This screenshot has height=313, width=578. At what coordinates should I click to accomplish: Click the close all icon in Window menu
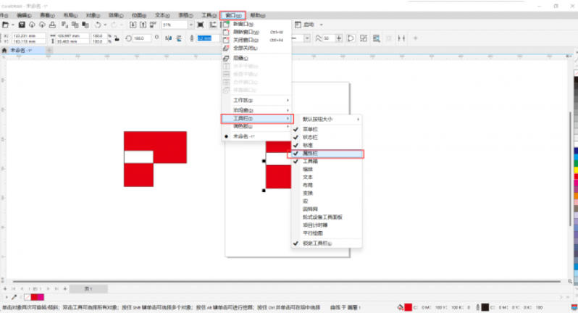coord(226,48)
